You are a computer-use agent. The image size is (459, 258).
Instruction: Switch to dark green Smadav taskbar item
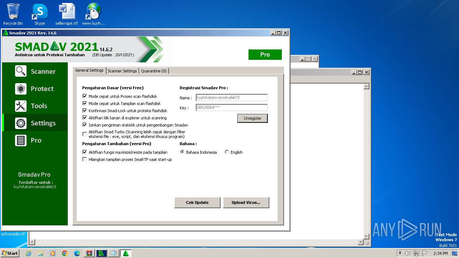click(x=101, y=253)
